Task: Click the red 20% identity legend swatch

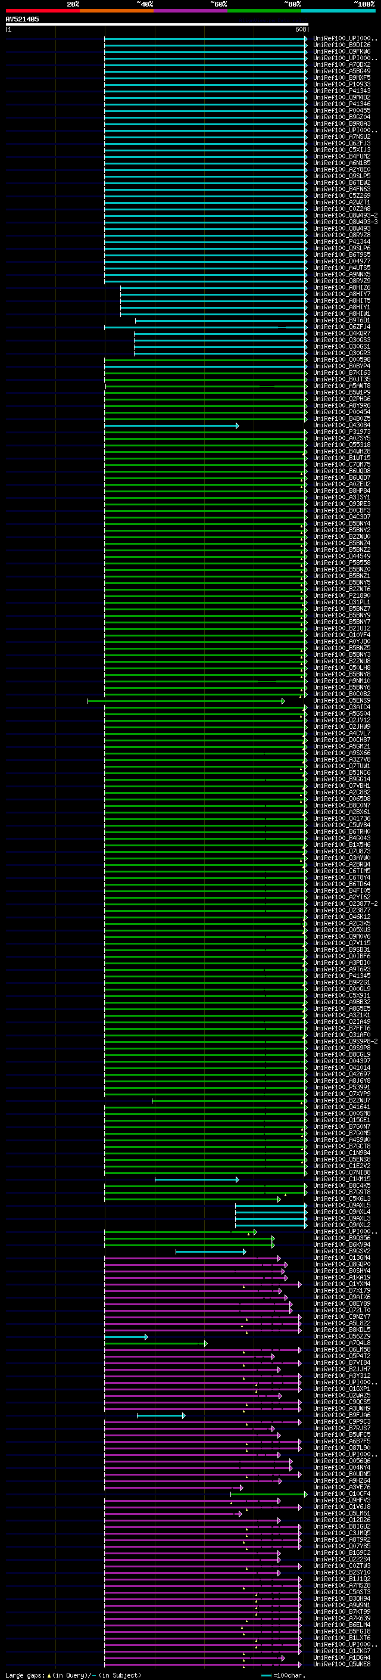Action: [42, 11]
